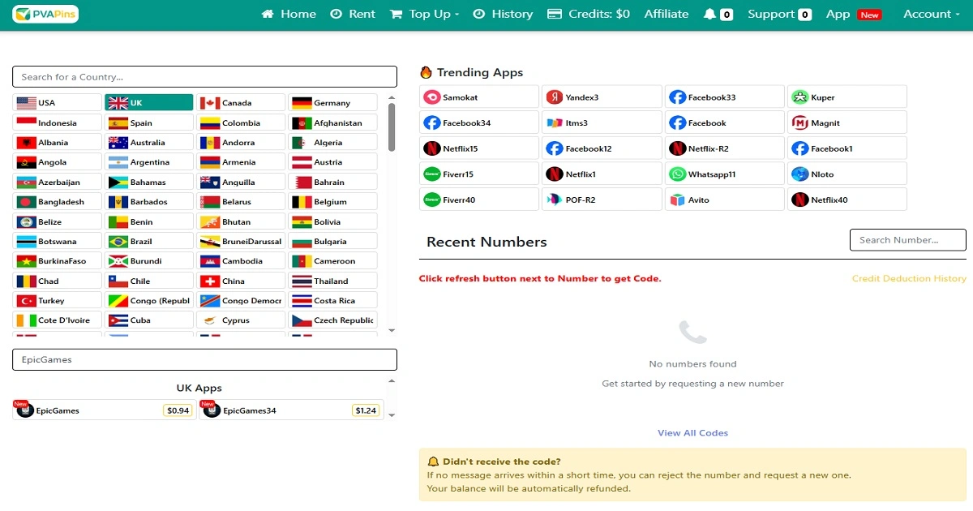Choose Cuba in the country list
This screenshot has width=973, height=511.
[149, 320]
